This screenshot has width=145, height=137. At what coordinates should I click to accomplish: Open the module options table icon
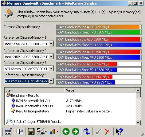(8, 131)
